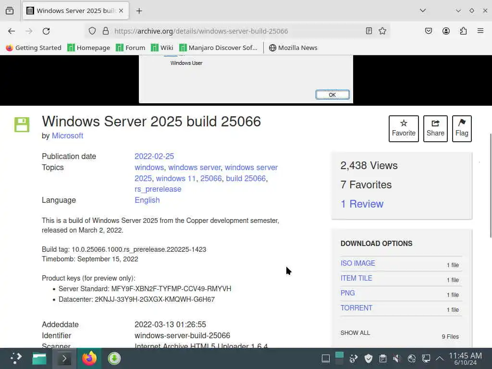Open Wiki bookmark

(x=162, y=48)
